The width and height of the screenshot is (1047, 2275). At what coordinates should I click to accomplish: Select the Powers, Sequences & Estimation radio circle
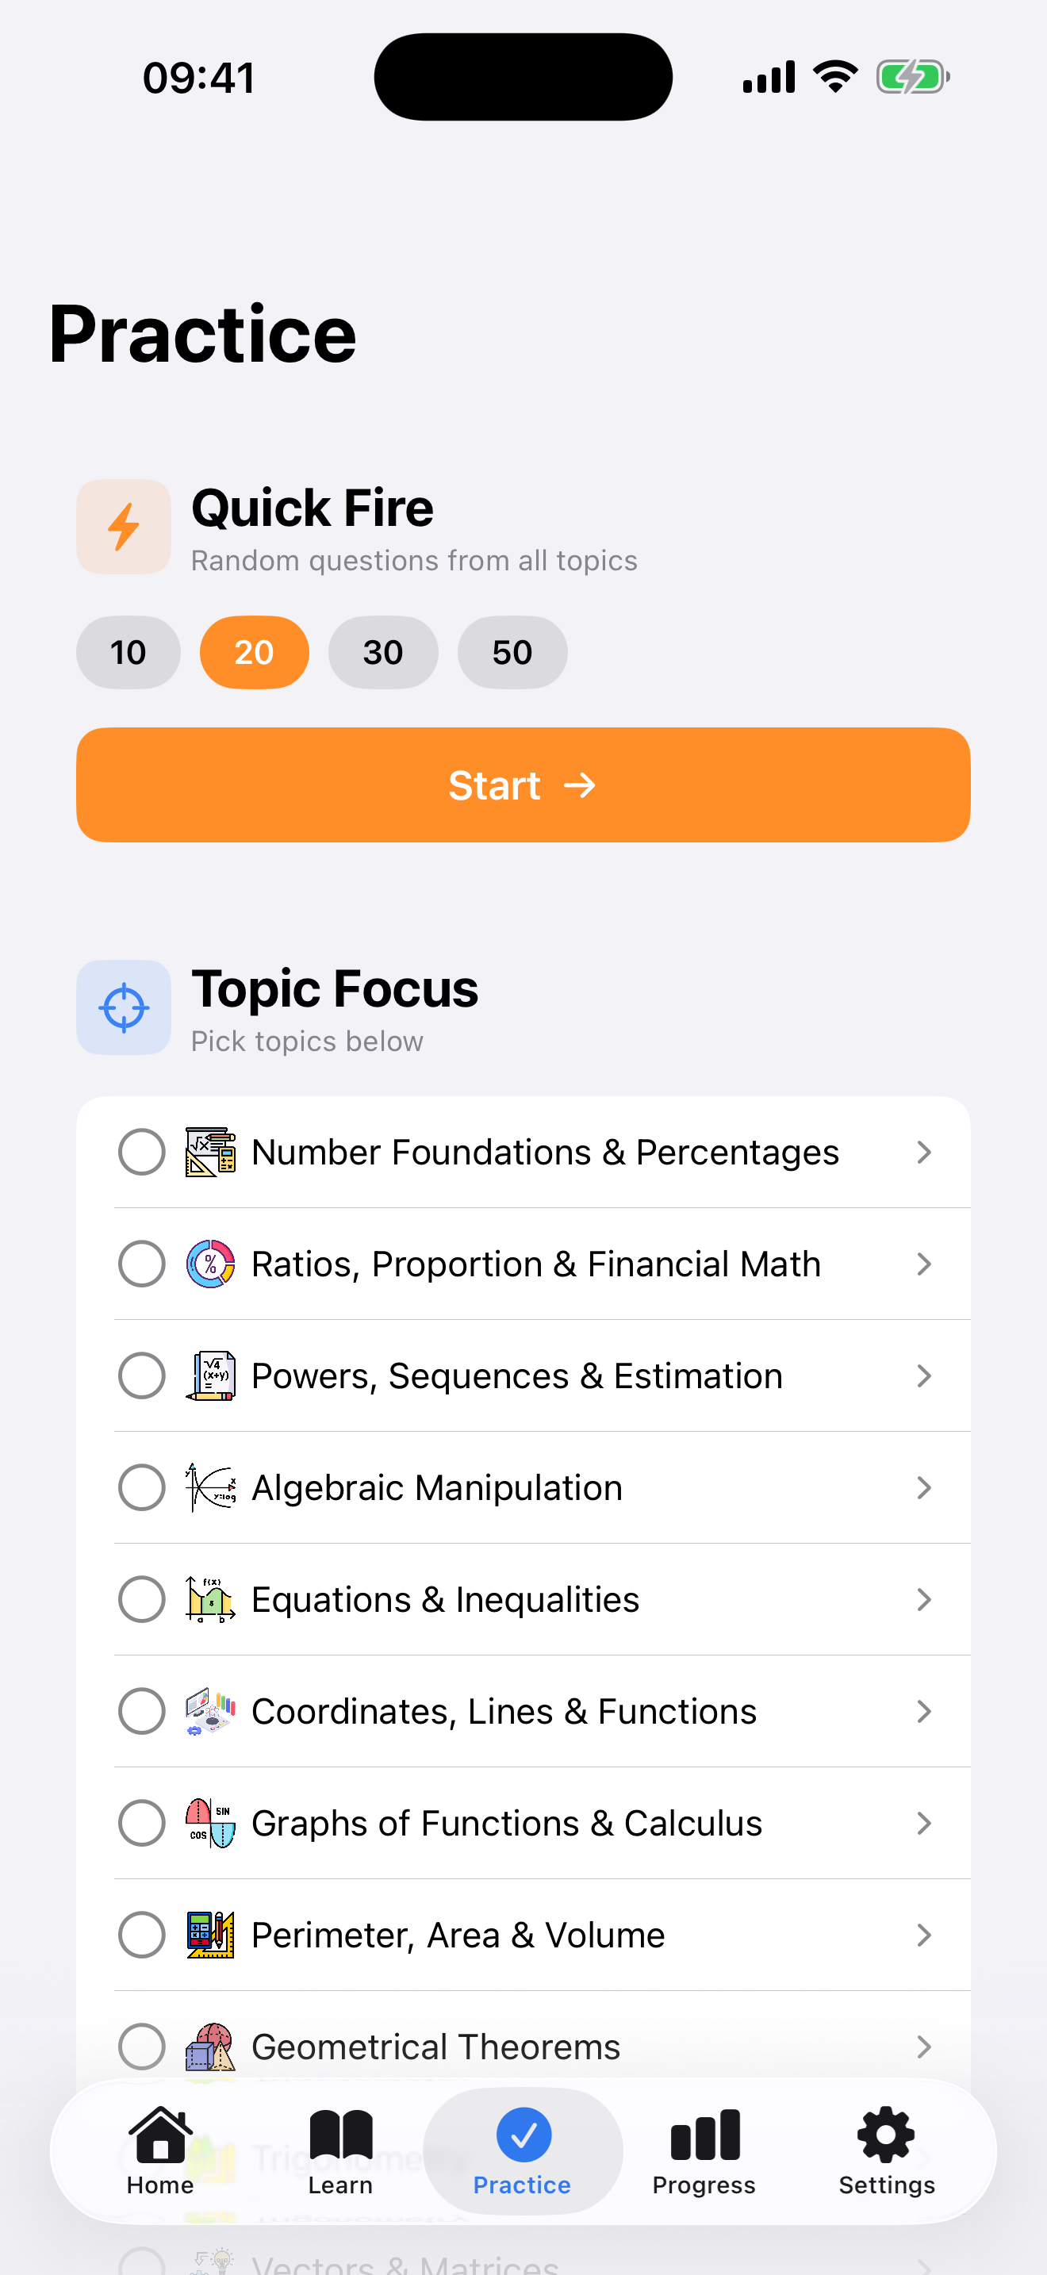pos(141,1376)
